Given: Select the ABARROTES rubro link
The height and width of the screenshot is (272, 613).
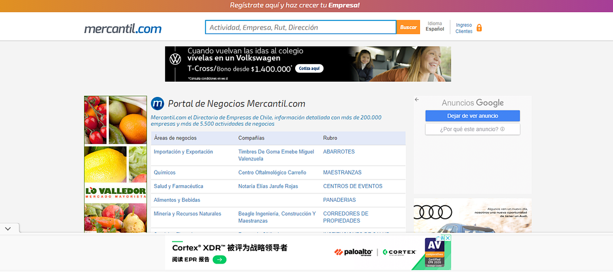Looking at the screenshot, I should (x=339, y=152).
